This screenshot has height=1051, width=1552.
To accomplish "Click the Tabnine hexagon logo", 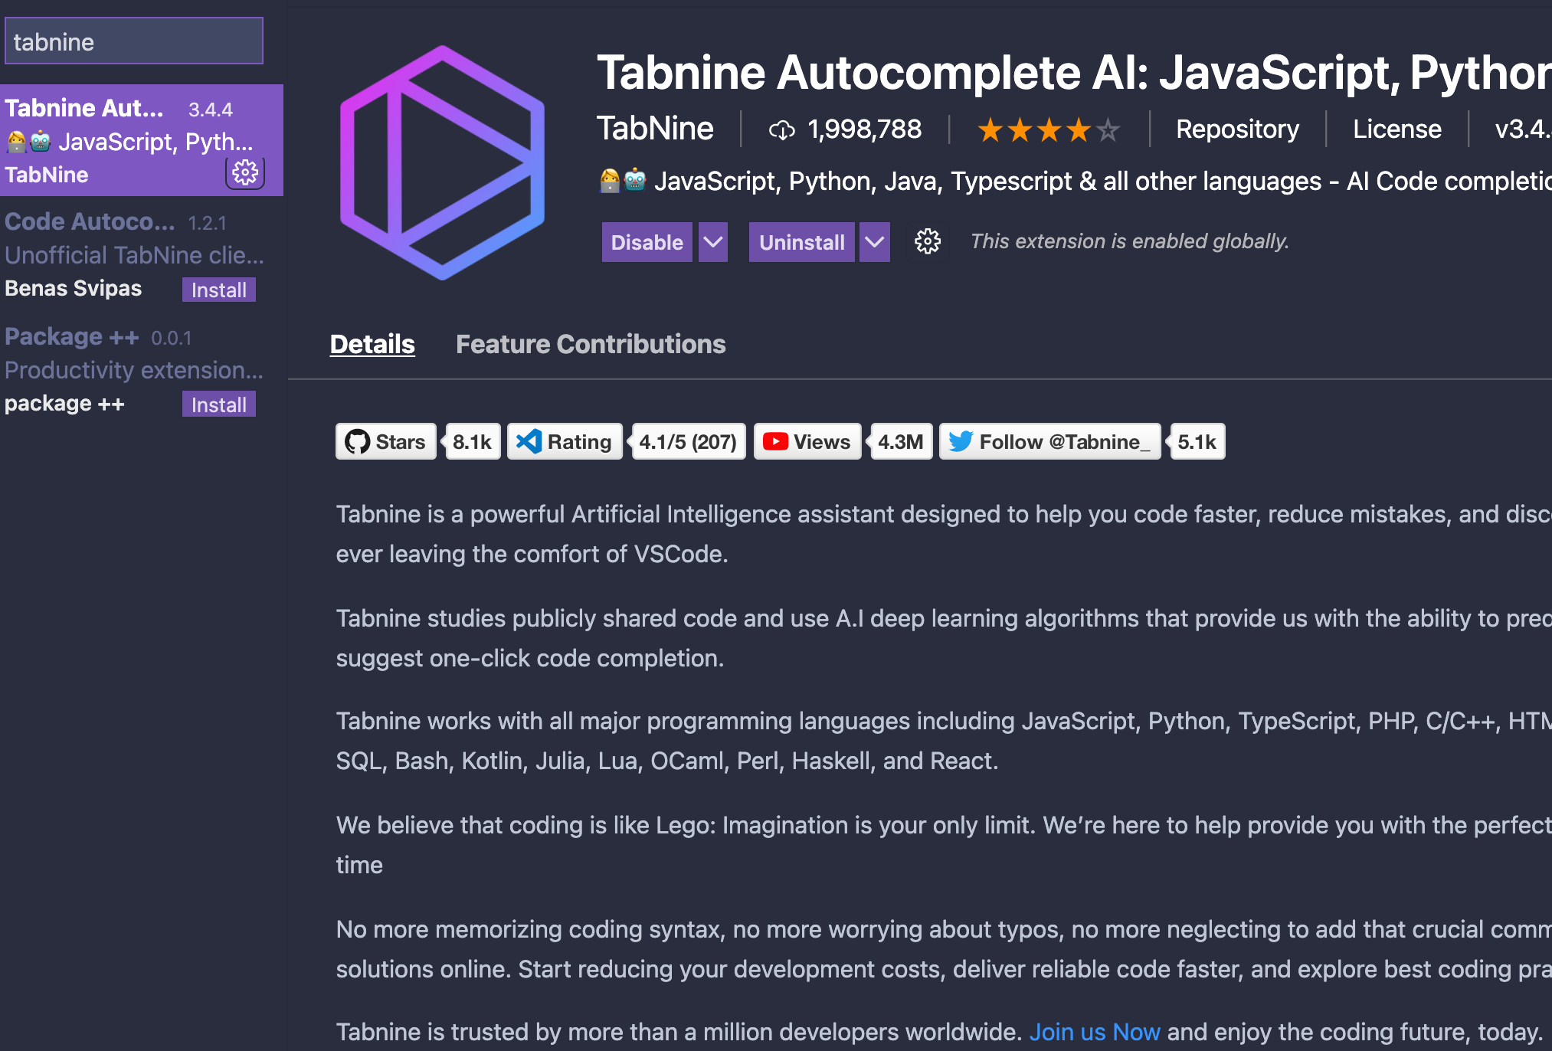I will click(x=442, y=163).
